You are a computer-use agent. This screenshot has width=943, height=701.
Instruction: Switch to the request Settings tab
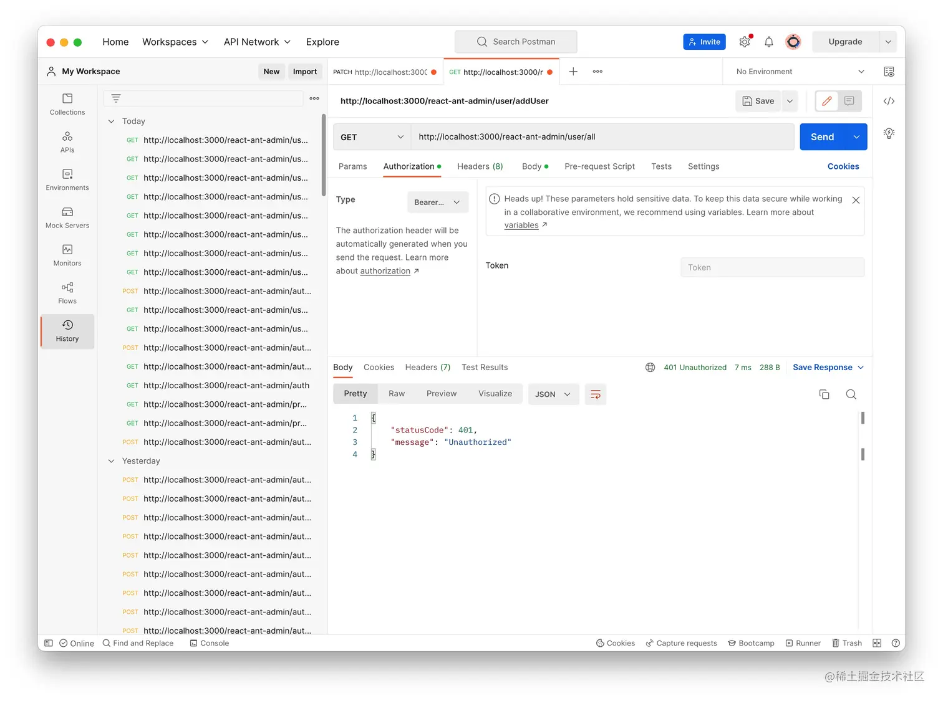[704, 166]
